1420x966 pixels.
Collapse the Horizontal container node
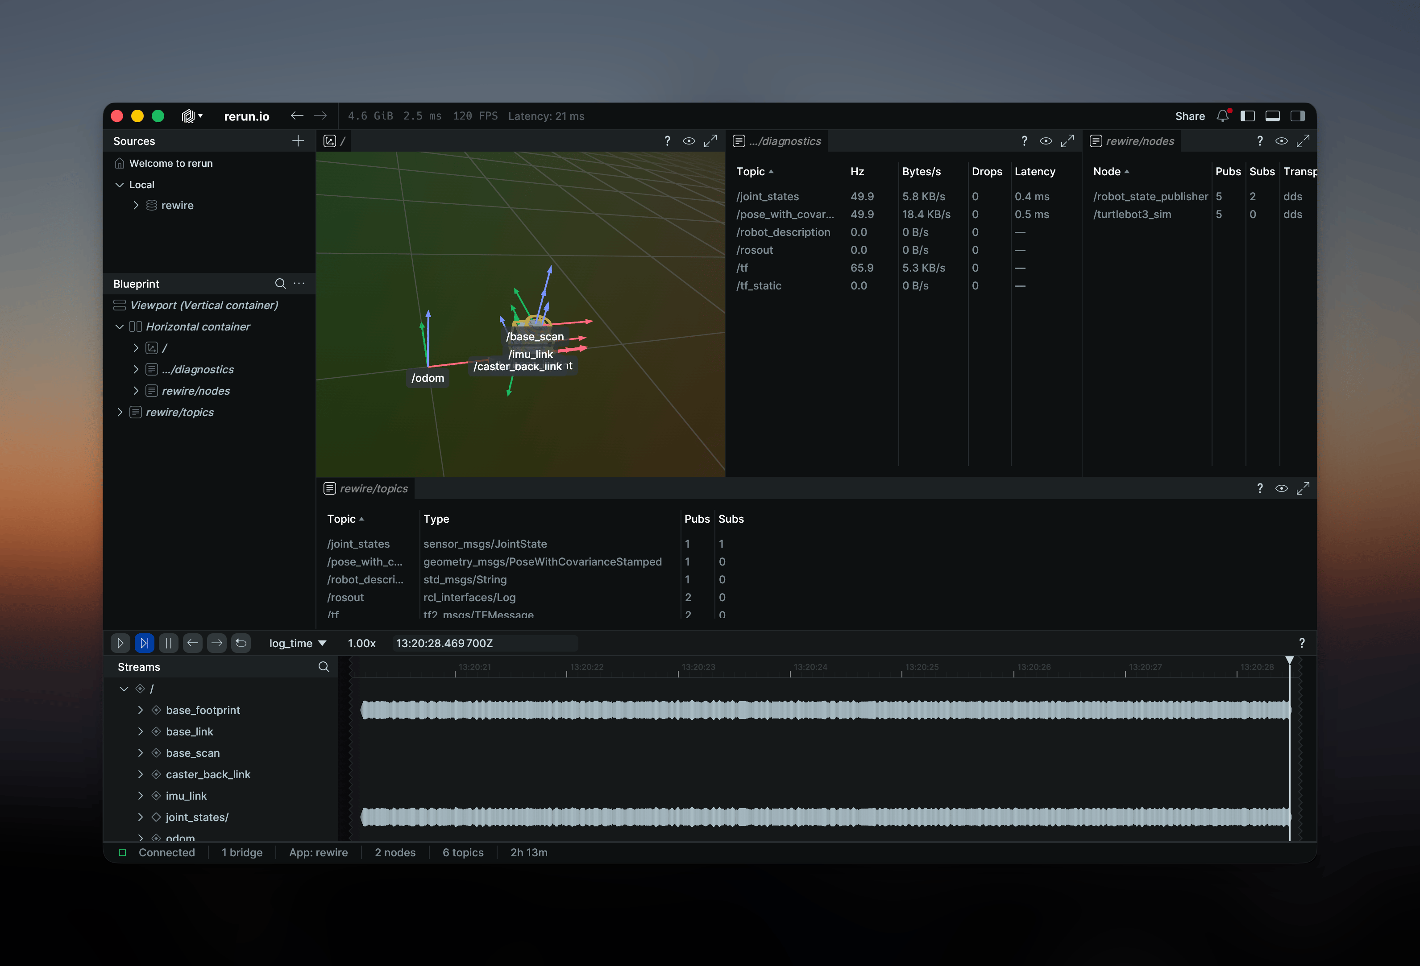(x=120, y=326)
